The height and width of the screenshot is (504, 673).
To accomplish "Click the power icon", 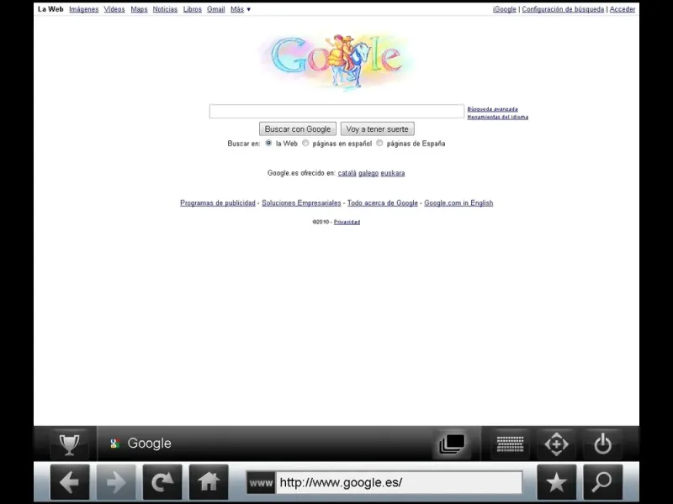I will pyautogui.click(x=602, y=444).
